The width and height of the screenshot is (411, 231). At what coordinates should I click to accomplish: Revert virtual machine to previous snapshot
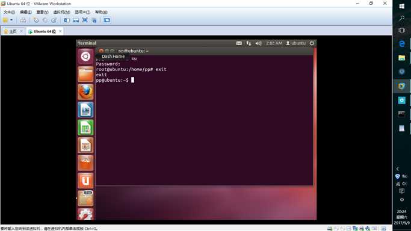click(45, 20)
